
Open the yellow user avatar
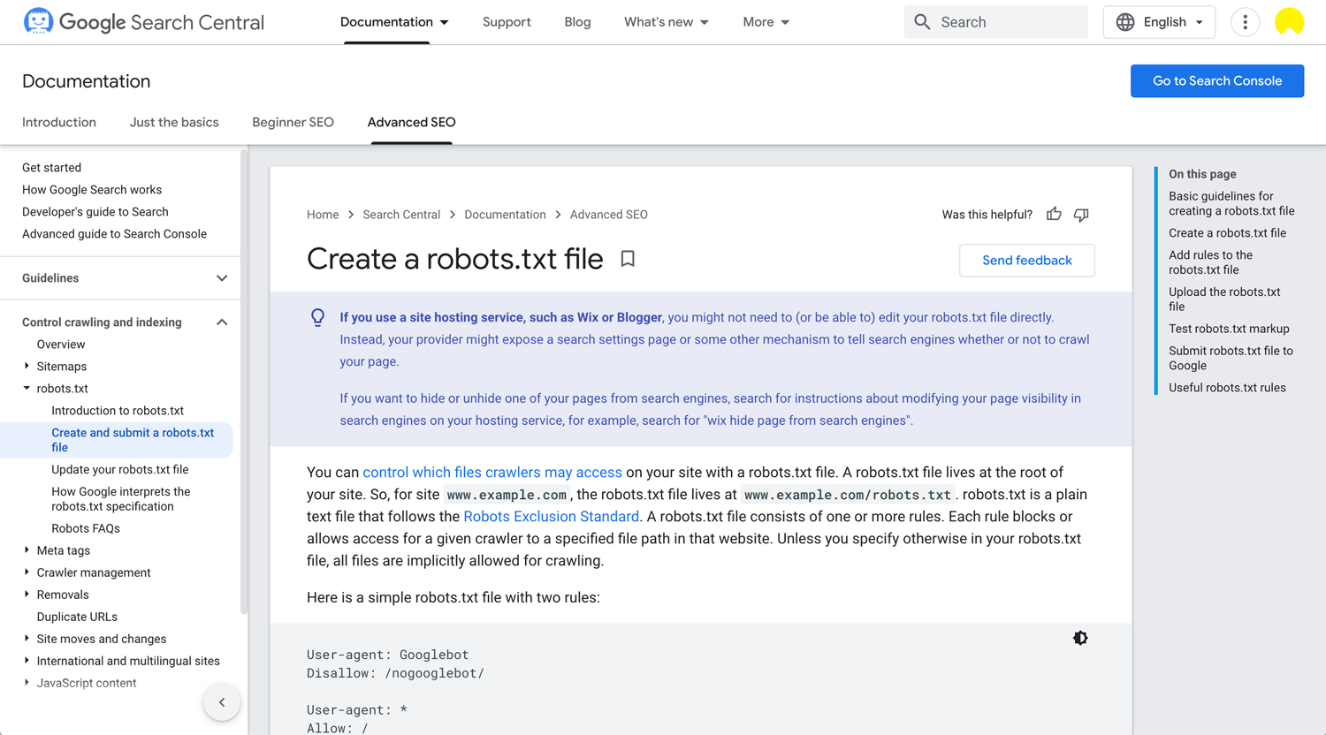(1289, 22)
